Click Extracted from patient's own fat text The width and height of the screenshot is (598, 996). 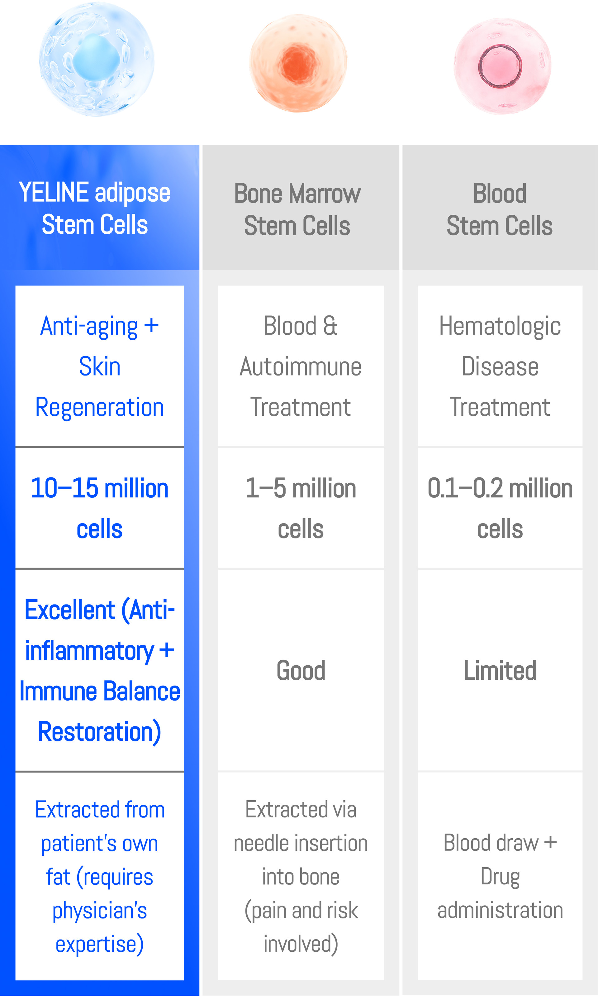pos(100,877)
